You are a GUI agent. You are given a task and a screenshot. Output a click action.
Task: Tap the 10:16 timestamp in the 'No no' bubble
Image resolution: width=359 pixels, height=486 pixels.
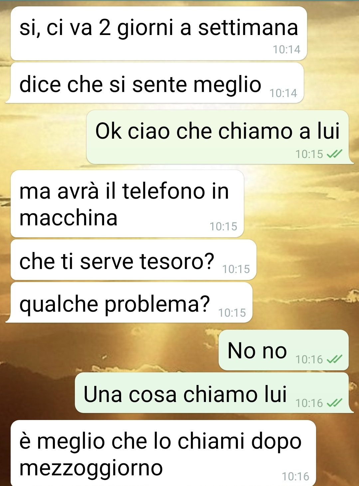pyautogui.click(x=309, y=359)
